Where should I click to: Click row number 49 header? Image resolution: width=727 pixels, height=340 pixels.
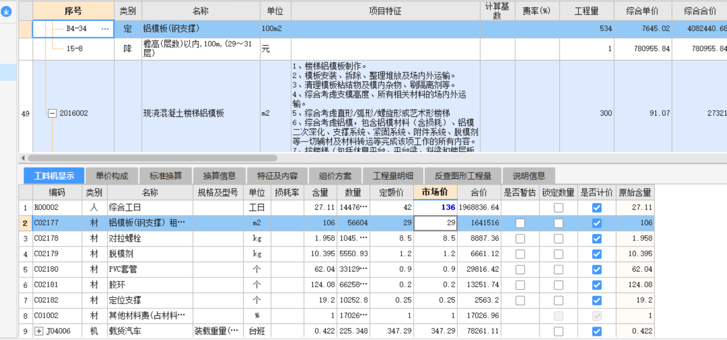26,113
